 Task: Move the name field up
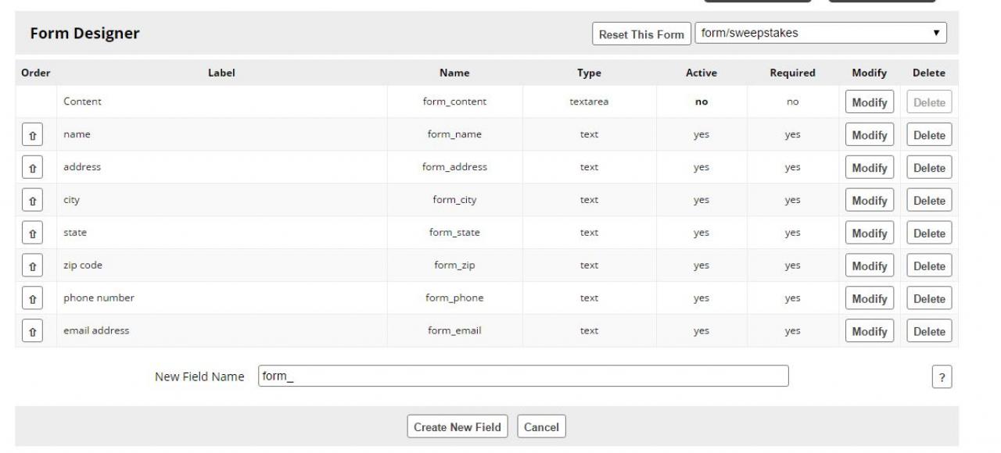click(32, 135)
